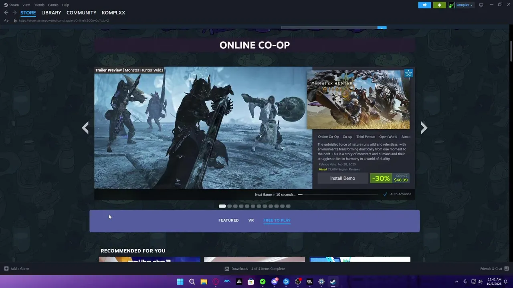Open Friends & Chat text link
The width and height of the screenshot is (513, 288).
click(x=491, y=269)
